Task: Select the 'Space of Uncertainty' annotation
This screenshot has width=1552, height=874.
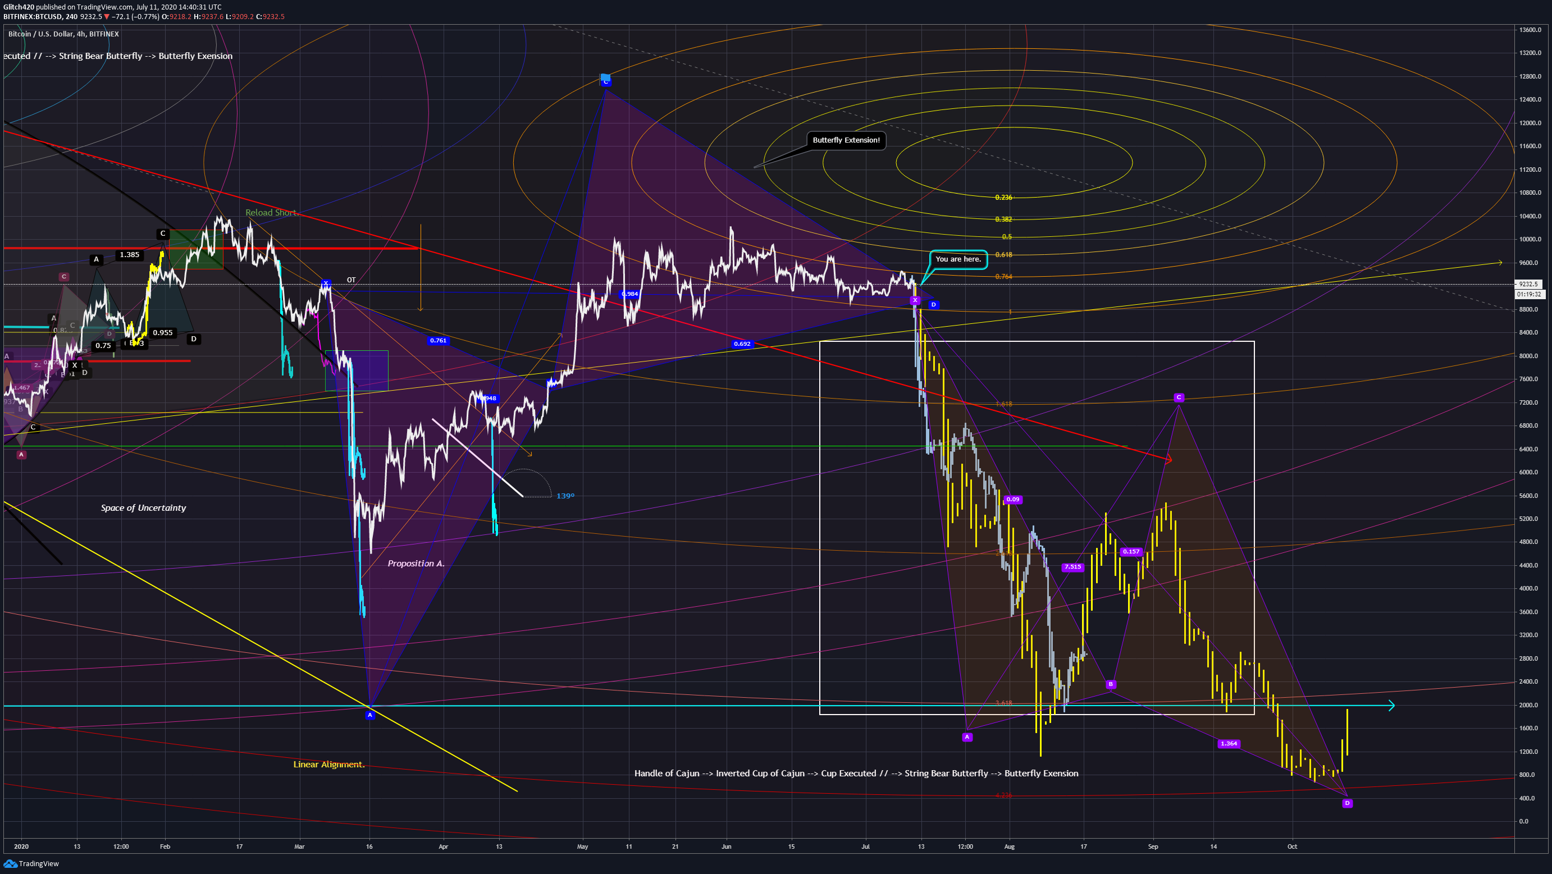Action: 143,508
